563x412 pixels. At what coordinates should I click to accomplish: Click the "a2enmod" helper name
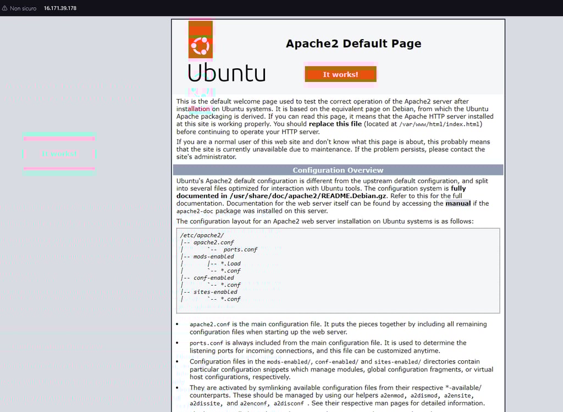[x=391, y=396]
